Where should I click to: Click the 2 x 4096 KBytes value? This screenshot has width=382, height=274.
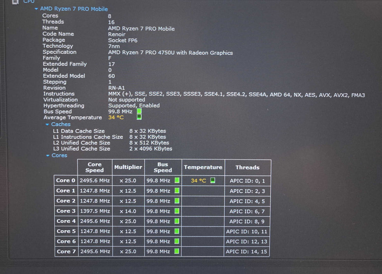point(151,149)
